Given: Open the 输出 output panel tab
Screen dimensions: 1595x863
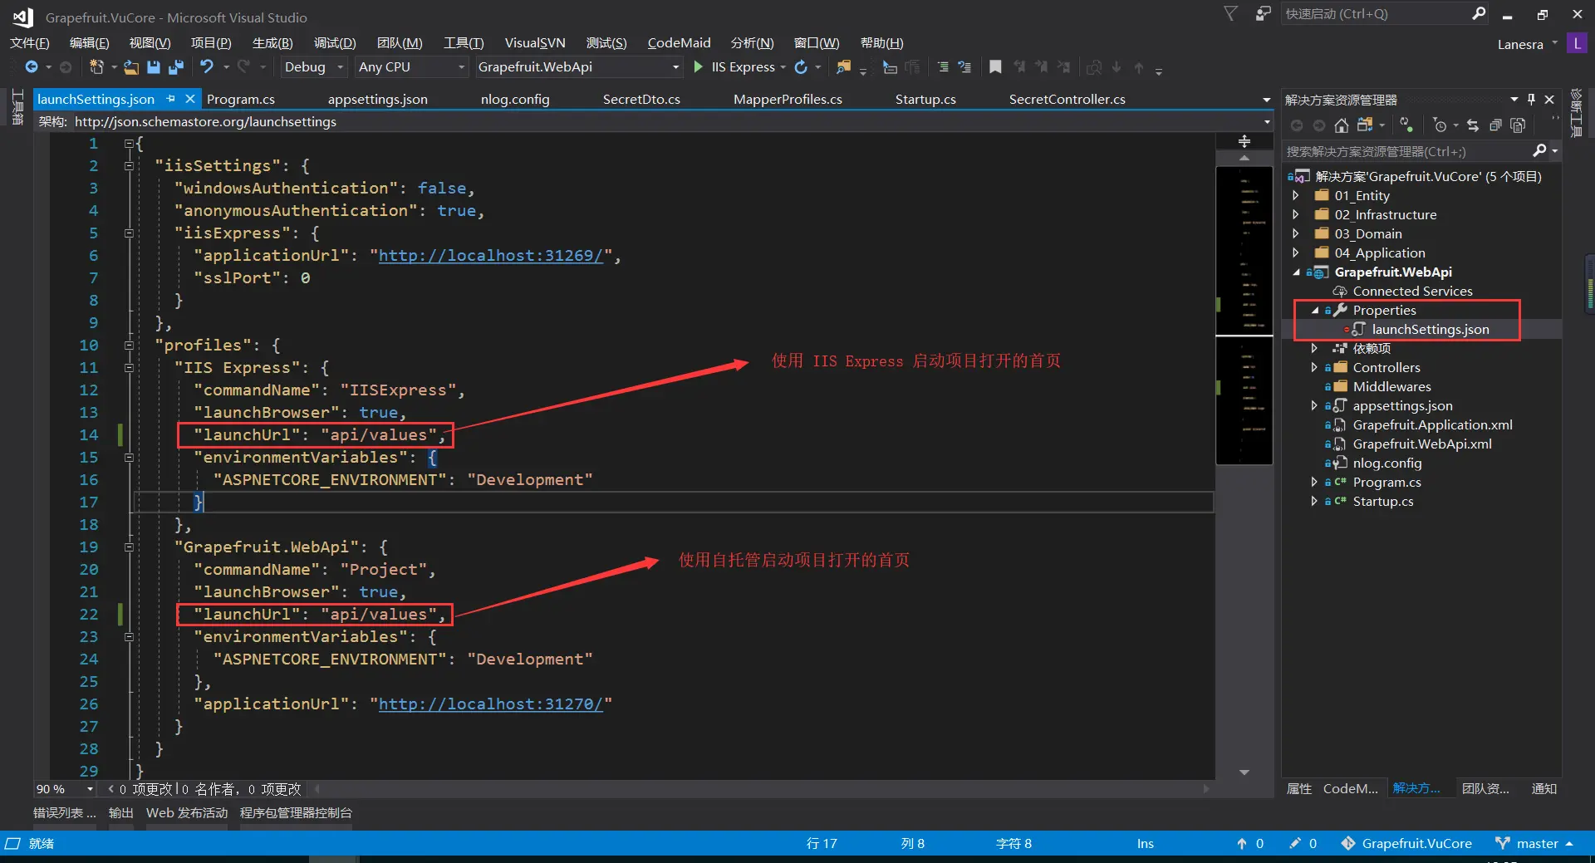Looking at the screenshot, I should click(x=121, y=813).
